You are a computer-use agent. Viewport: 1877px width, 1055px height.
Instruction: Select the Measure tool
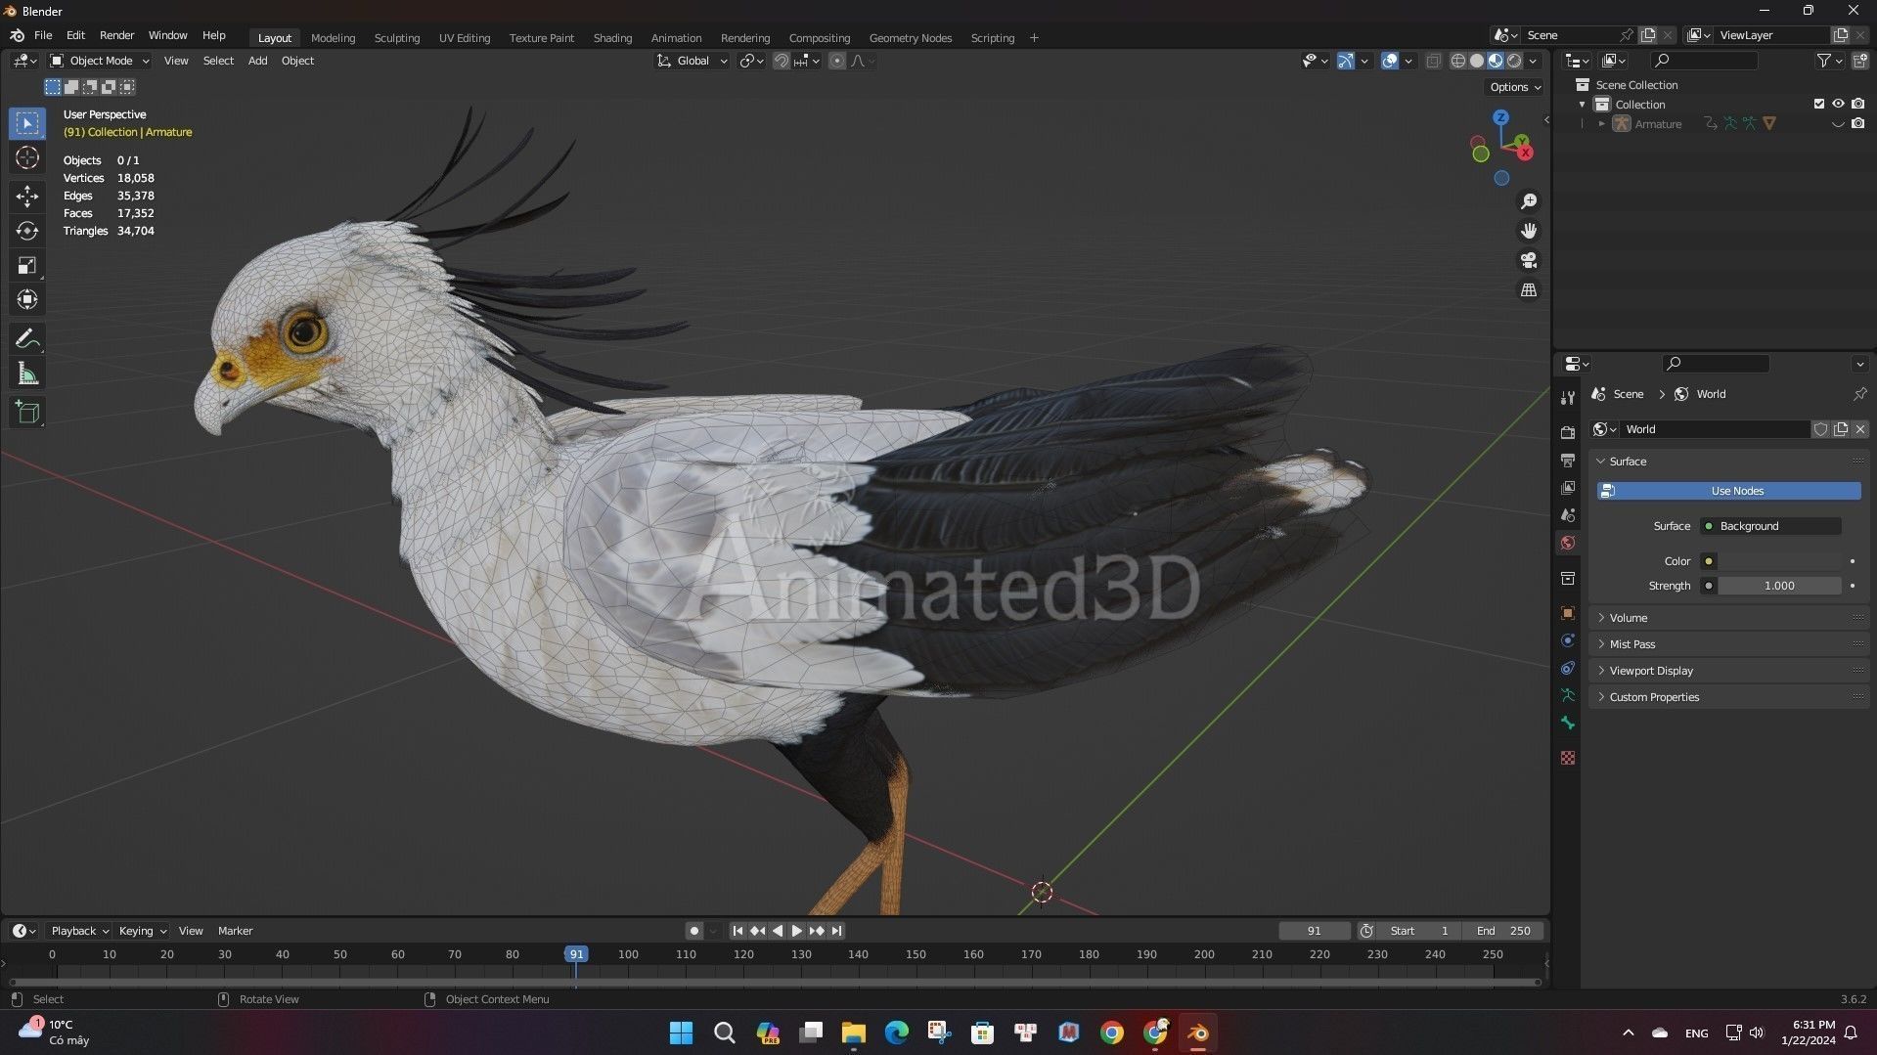(x=27, y=374)
